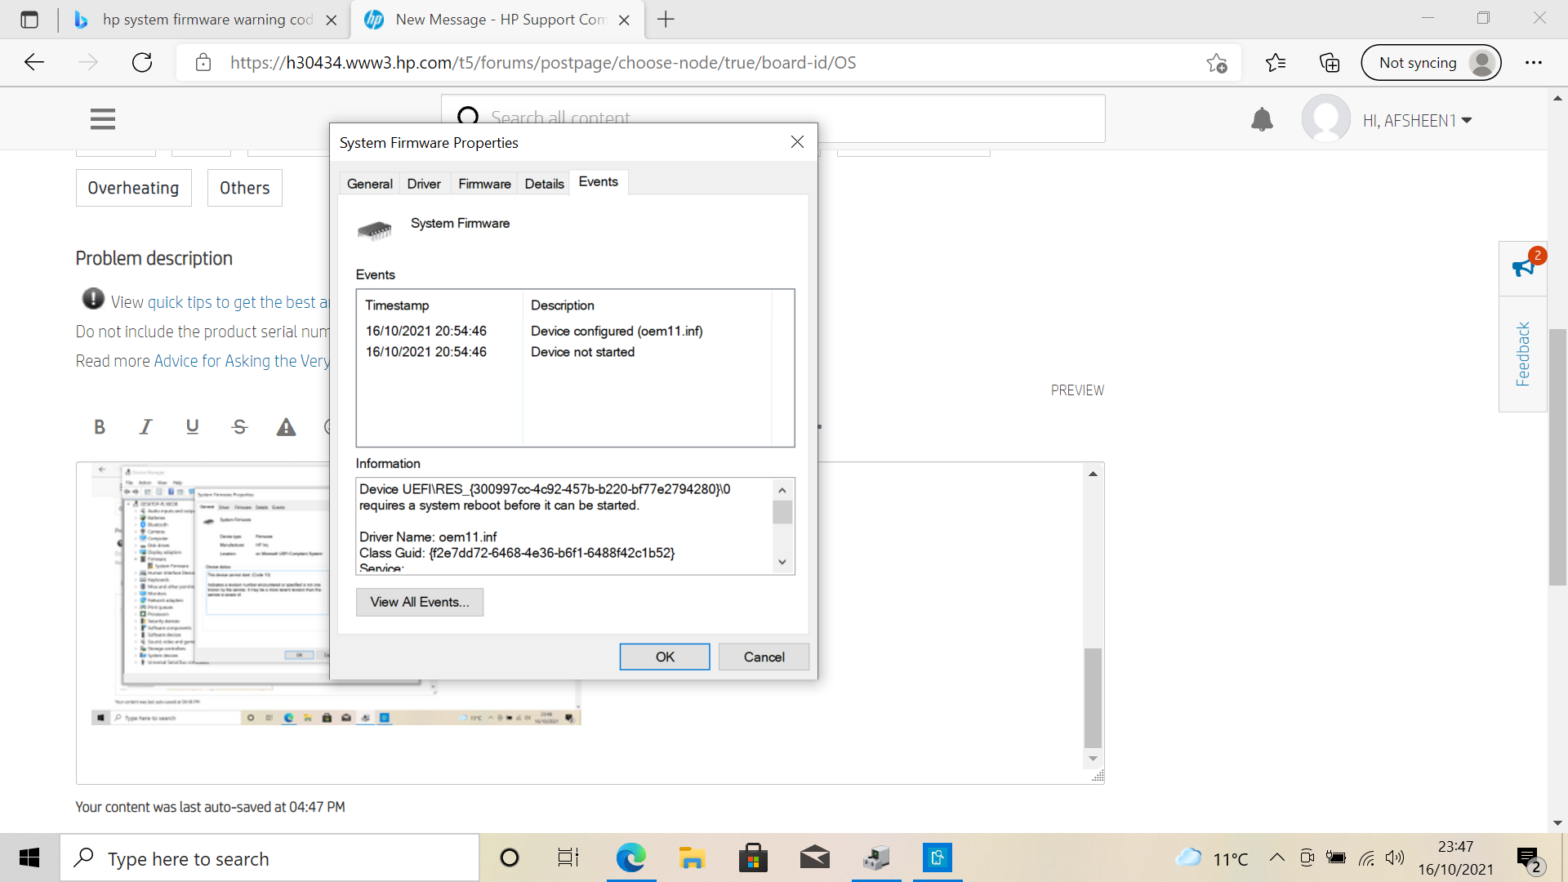The image size is (1568, 882).
Task: Toggle italic formatting in editor
Action: [x=146, y=426]
